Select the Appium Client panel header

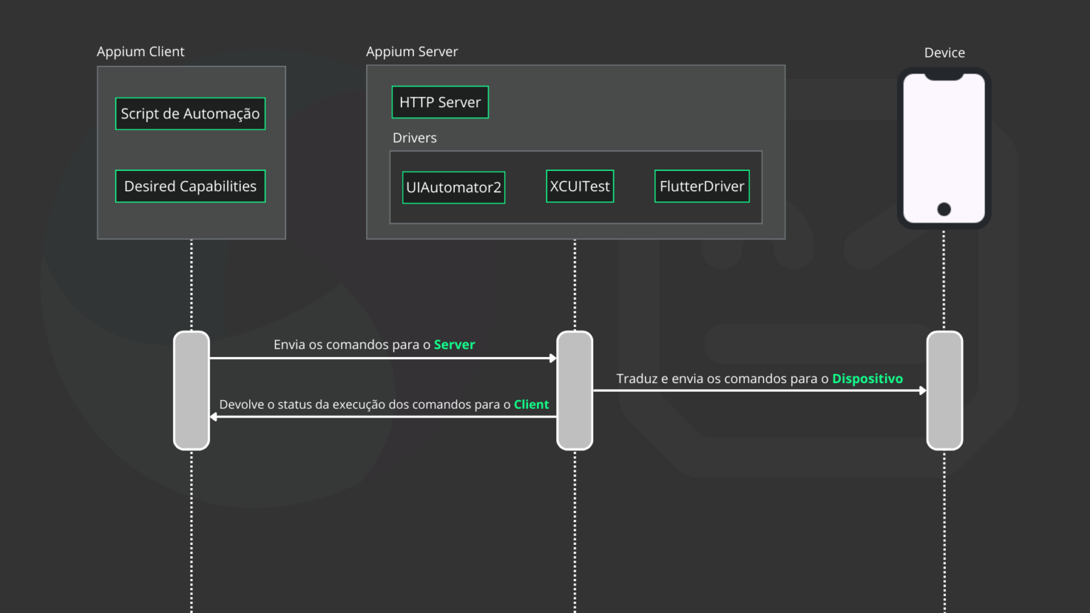click(x=141, y=51)
